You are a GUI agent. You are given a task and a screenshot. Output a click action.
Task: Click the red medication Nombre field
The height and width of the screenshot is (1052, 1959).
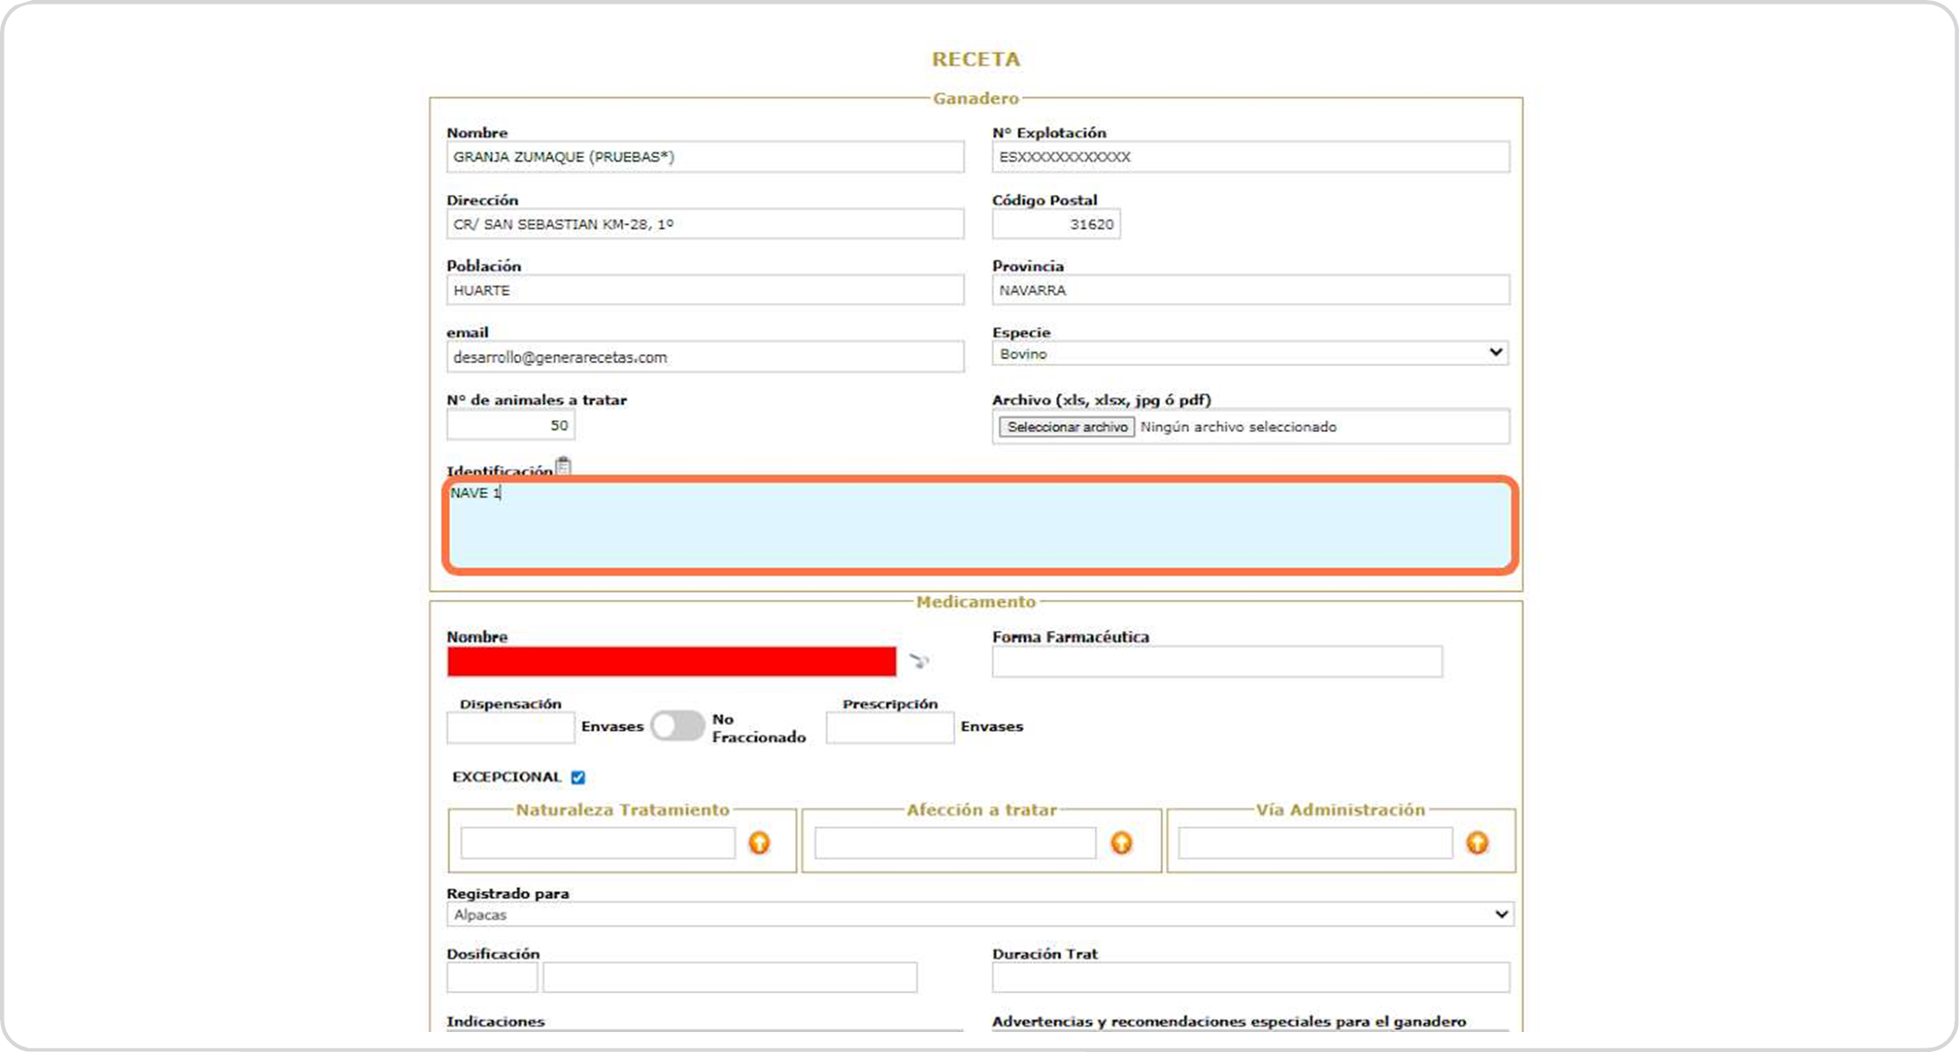coord(671,662)
